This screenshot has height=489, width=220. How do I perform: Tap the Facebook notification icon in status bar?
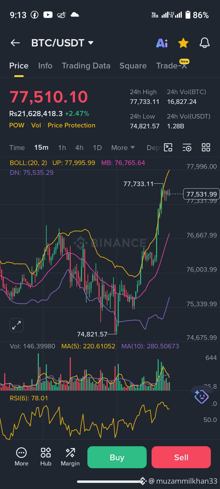(35, 15)
